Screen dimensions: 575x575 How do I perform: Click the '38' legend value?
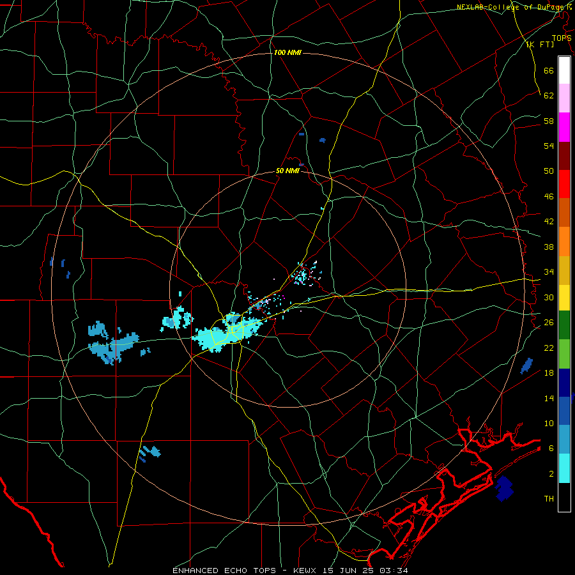tap(549, 247)
